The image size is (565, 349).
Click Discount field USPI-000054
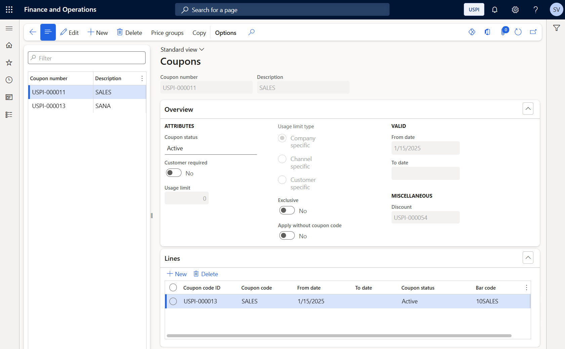(x=426, y=217)
